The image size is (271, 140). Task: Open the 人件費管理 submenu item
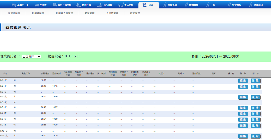point(112,13)
